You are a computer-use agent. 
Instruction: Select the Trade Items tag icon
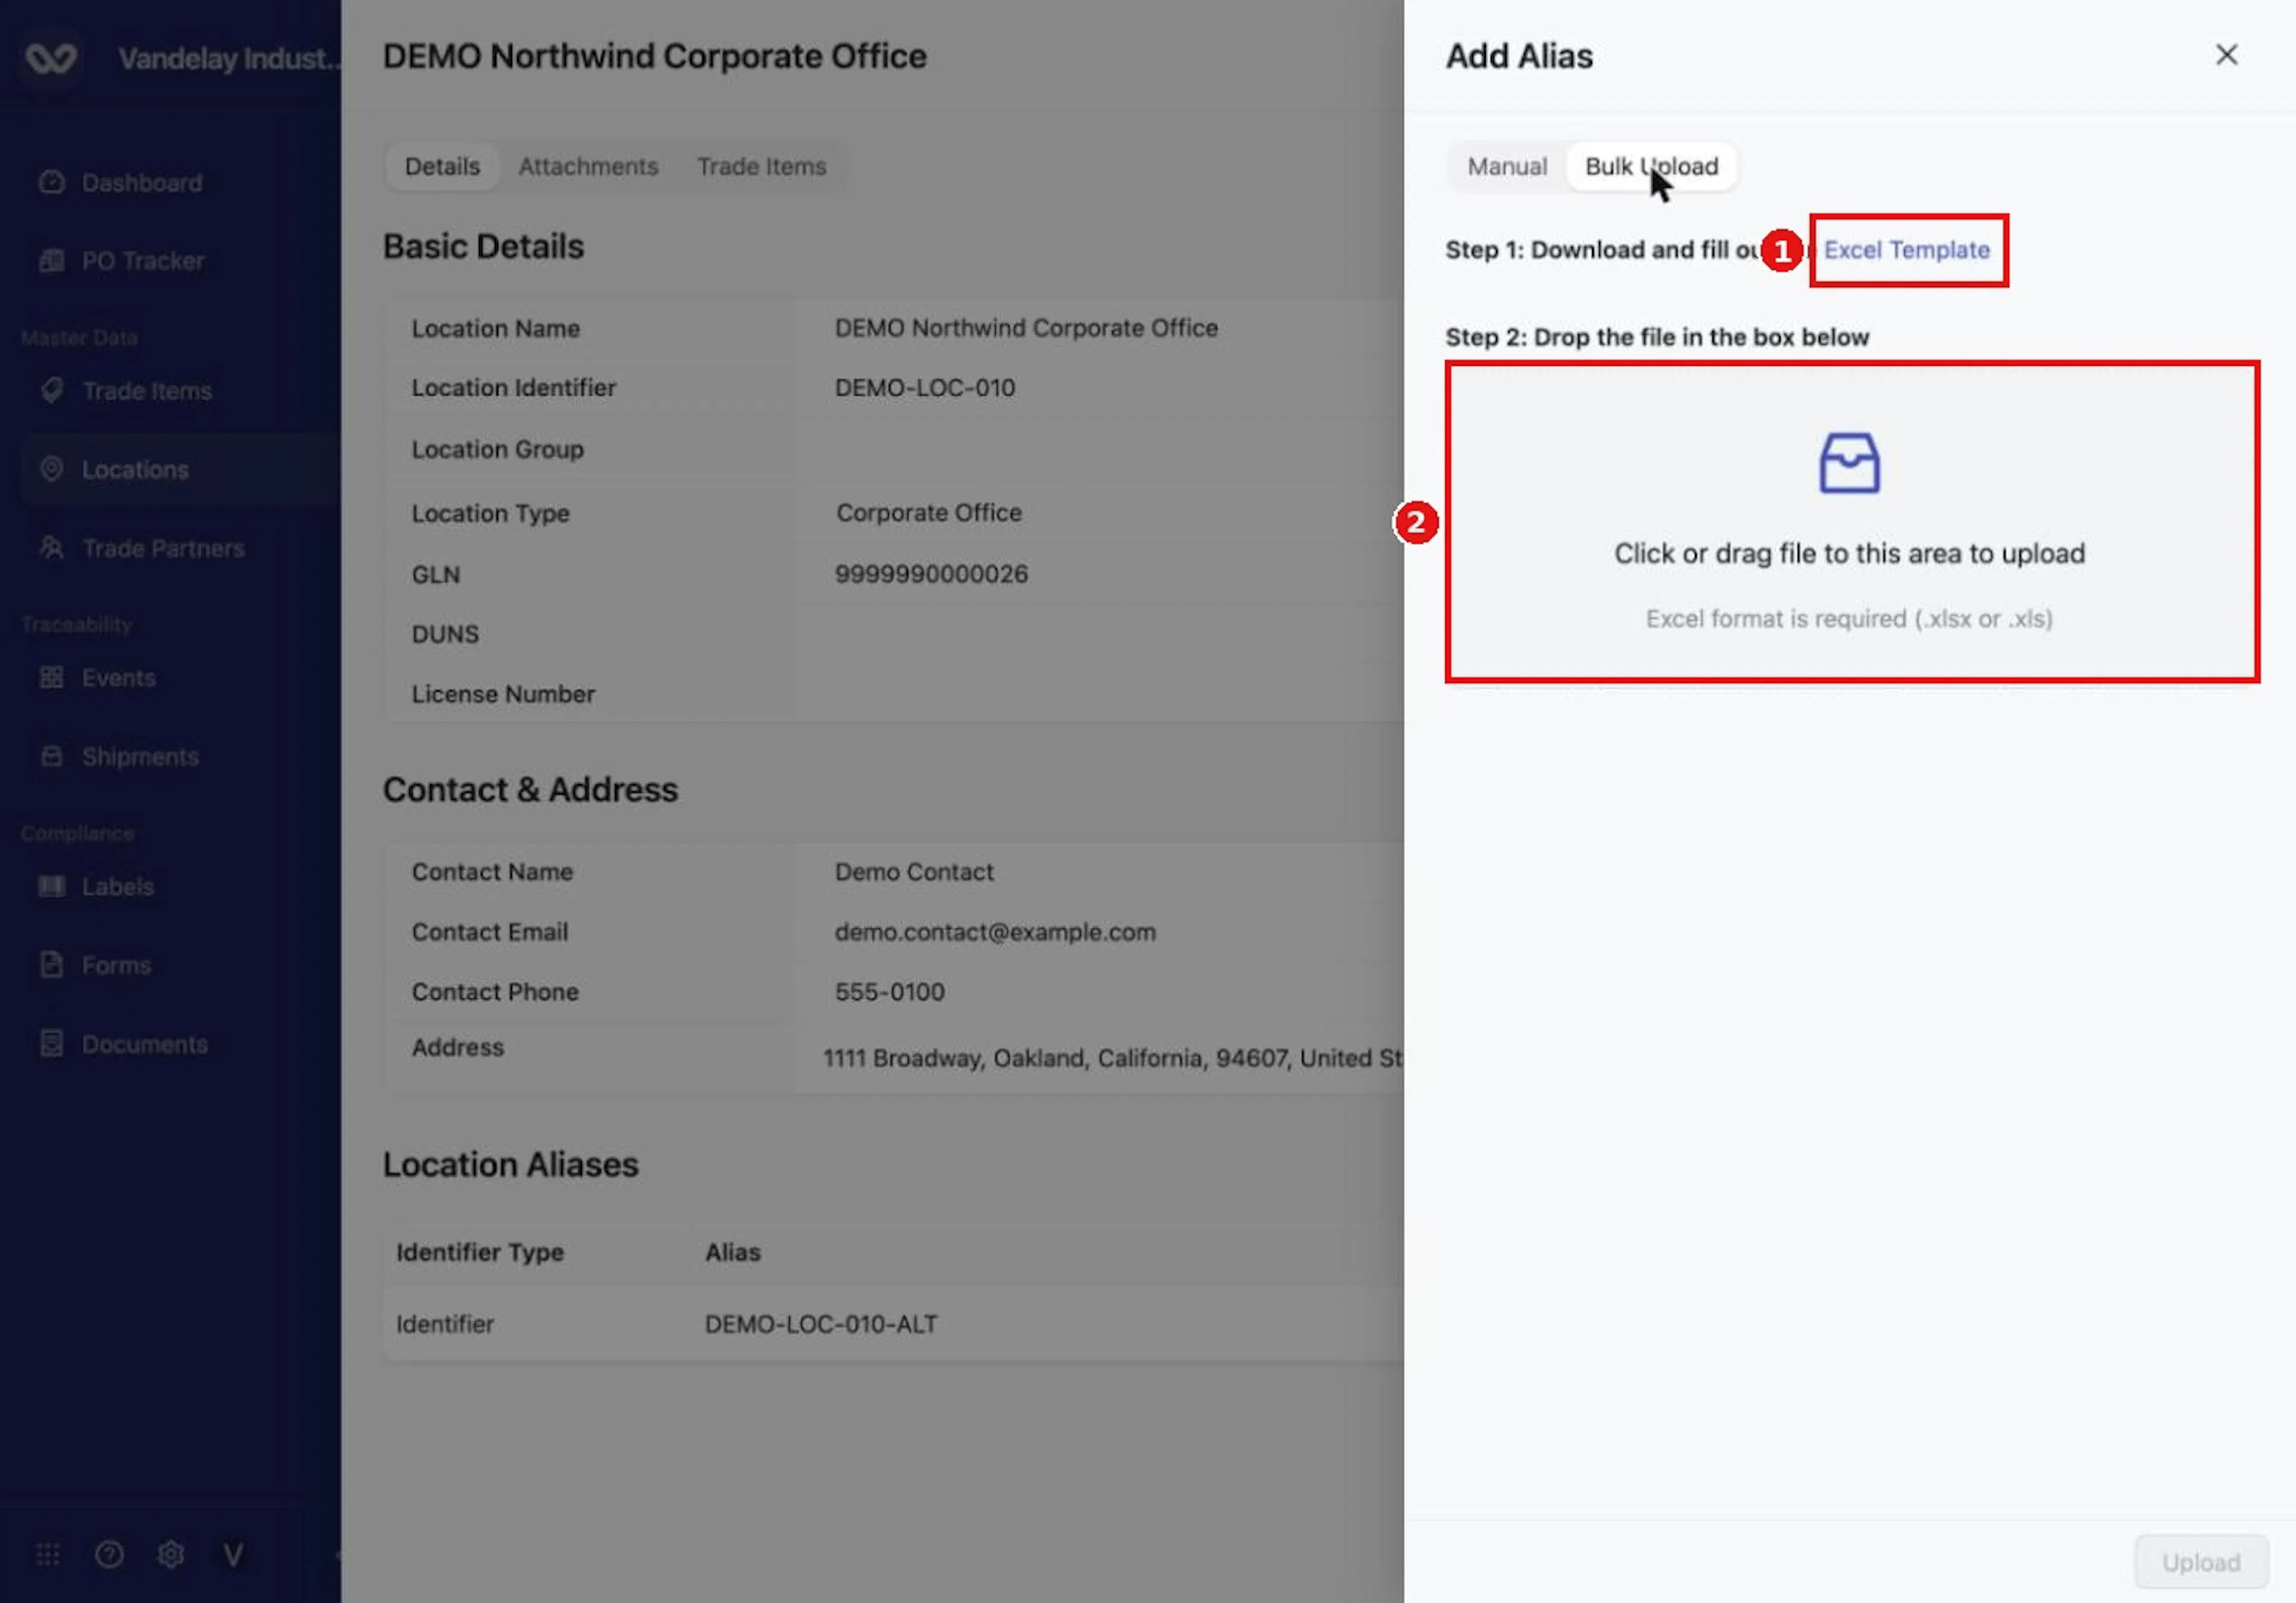[51, 391]
